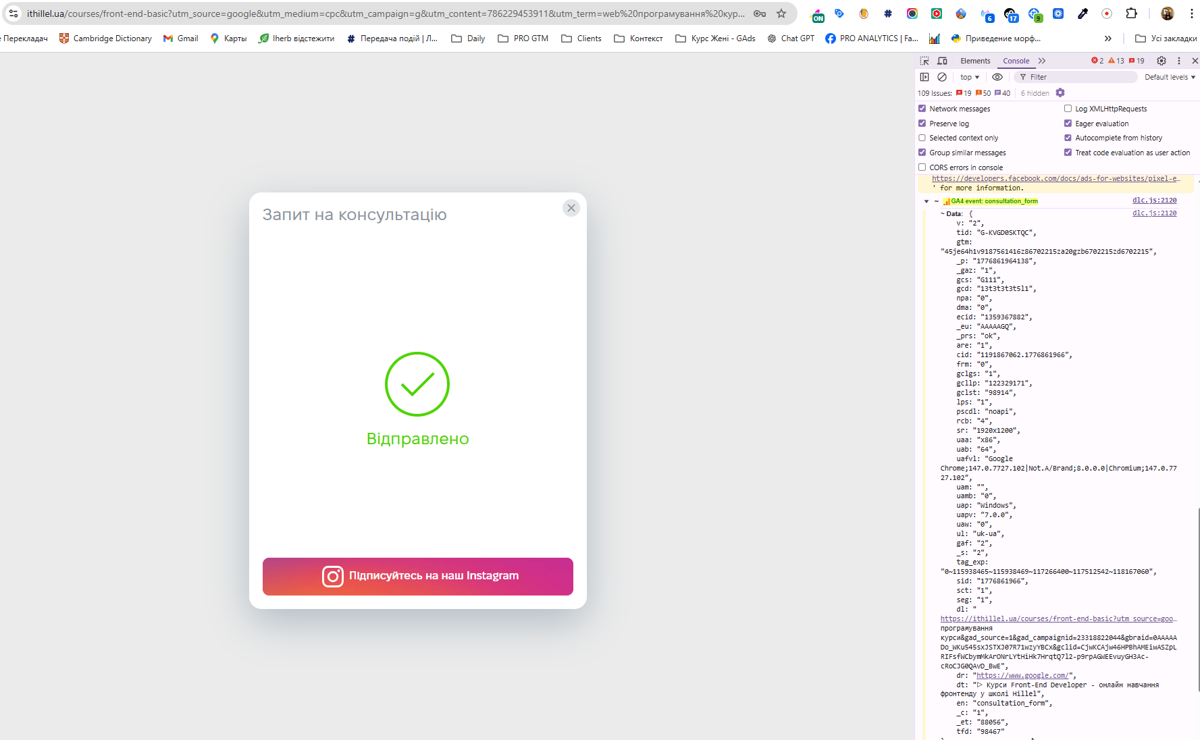Uncheck Network messages checkbox
Image resolution: width=1200 pixels, height=740 pixels.
click(922, 109)
